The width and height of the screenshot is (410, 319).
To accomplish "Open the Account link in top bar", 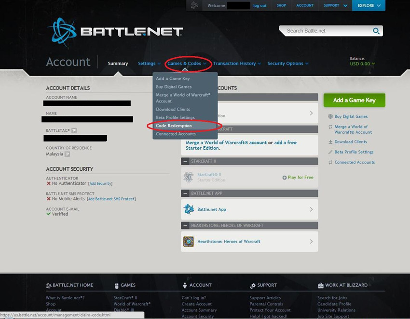I will [305, 5].
